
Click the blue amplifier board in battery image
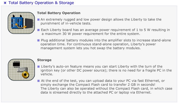[x=17, y=23]
